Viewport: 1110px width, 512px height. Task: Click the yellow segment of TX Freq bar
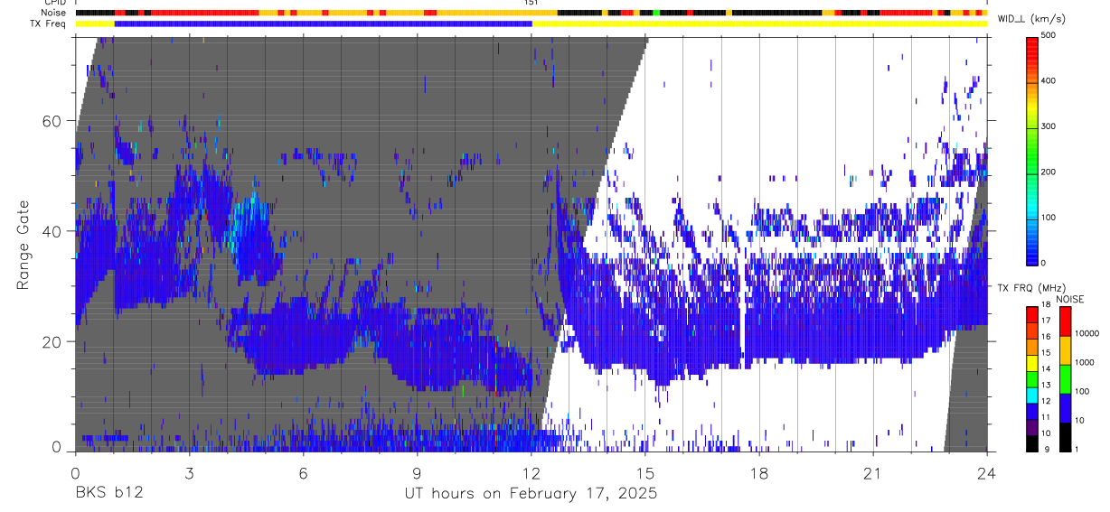(x=759, y=23)
